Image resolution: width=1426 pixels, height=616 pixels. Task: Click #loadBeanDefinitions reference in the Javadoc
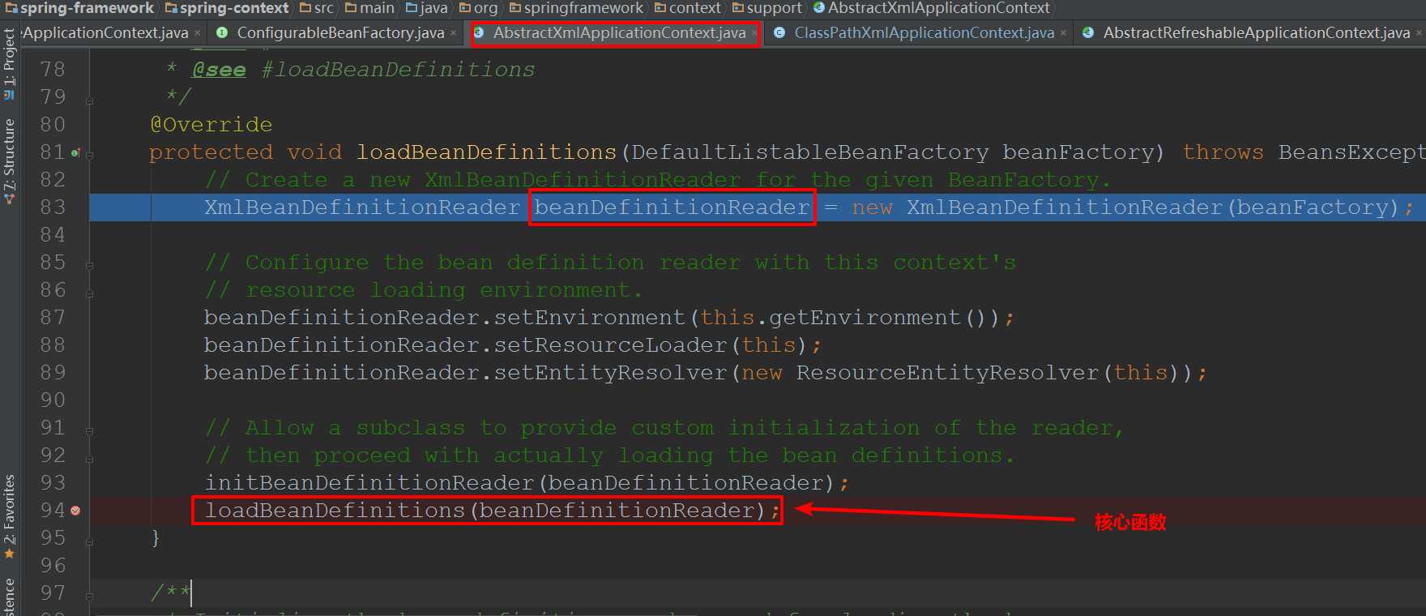coord(398,70)
